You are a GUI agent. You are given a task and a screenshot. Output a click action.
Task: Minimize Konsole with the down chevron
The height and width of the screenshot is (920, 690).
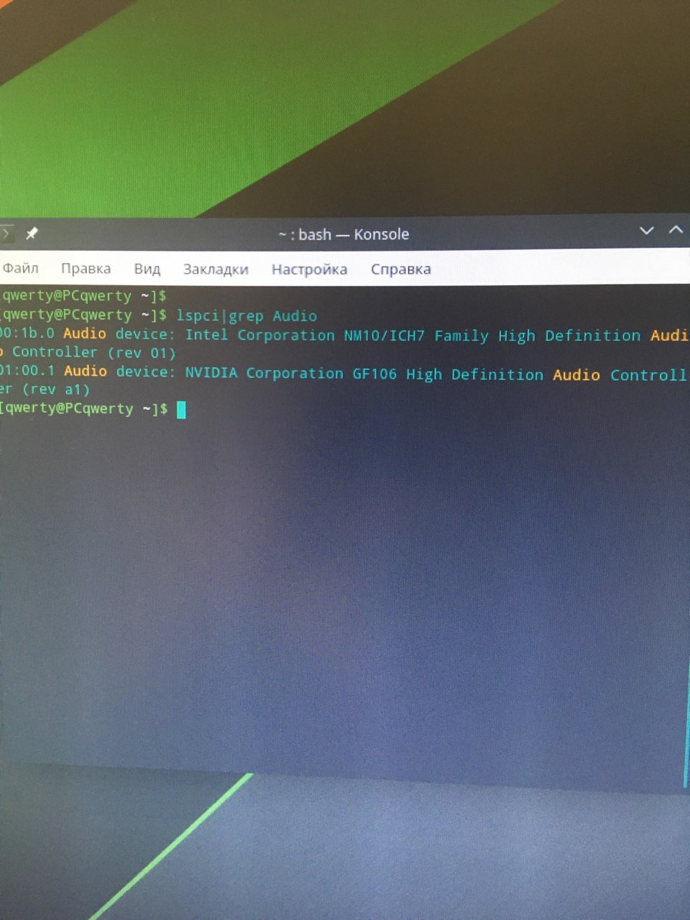[646, 231]
